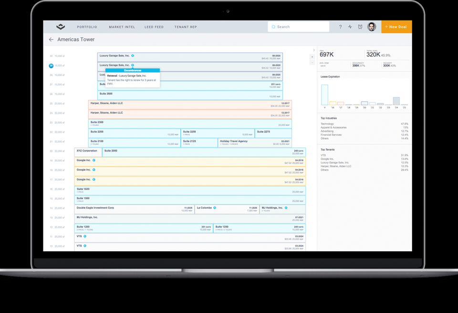Select the highlighted floor 29 badge
This screenshot has width=458, height=313.
pos(51,66)
